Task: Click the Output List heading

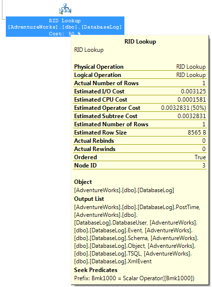Action: 89,199
